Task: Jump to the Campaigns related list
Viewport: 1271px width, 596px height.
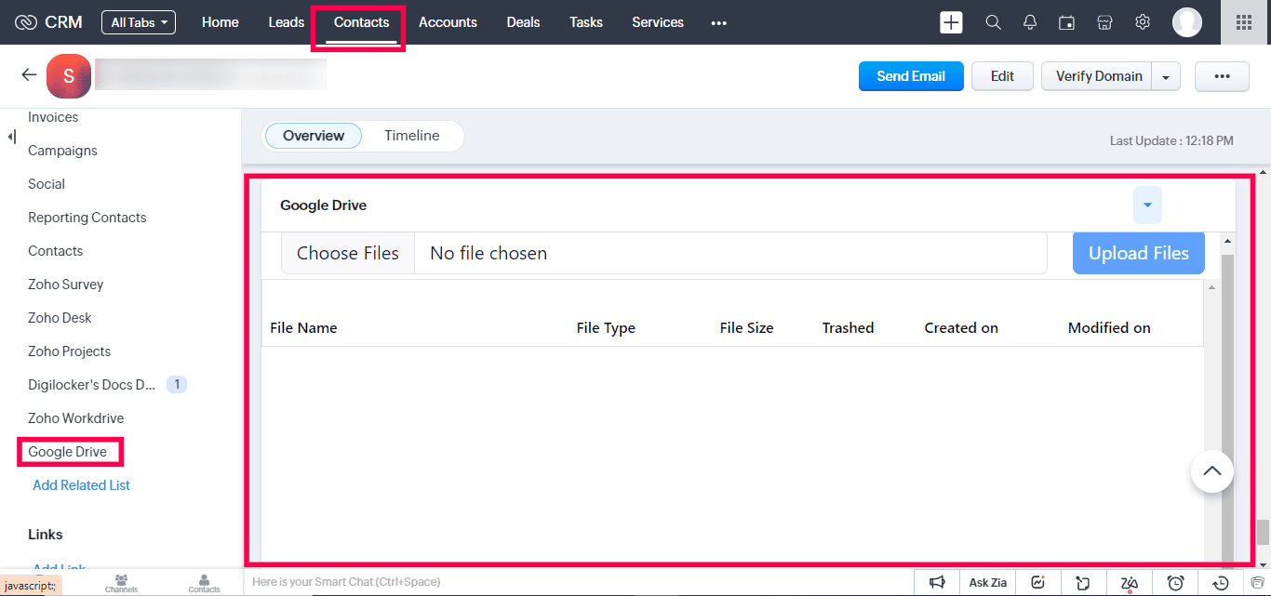Action: (62, 151)
